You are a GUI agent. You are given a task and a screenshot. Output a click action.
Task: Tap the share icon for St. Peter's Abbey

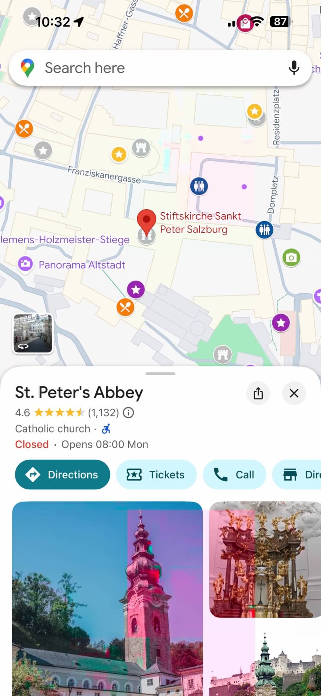(258, 393)
